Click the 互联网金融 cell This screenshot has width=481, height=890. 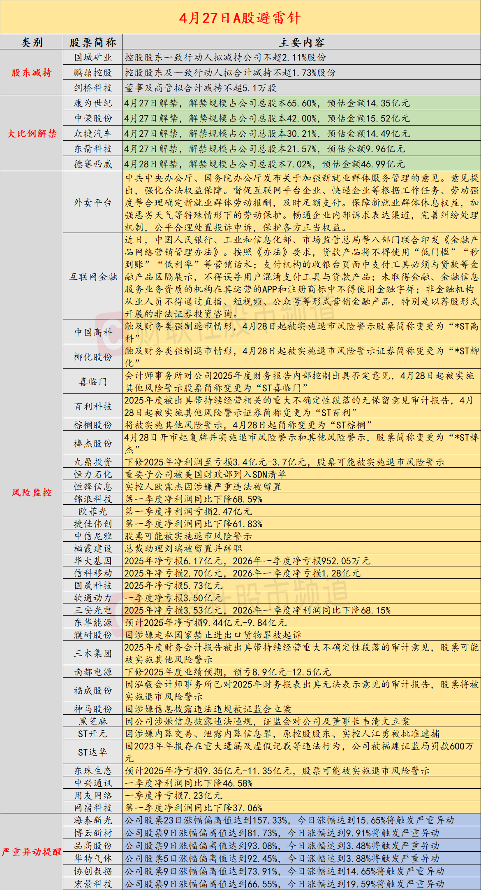(x=93, y=277)
